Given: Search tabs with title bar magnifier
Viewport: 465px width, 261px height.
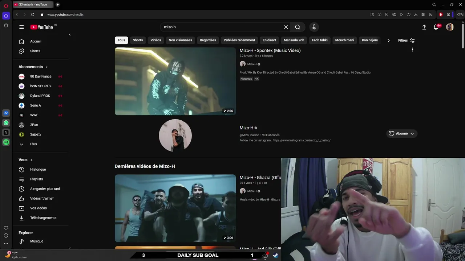Looking at the screenshot, I should point(434,5).
